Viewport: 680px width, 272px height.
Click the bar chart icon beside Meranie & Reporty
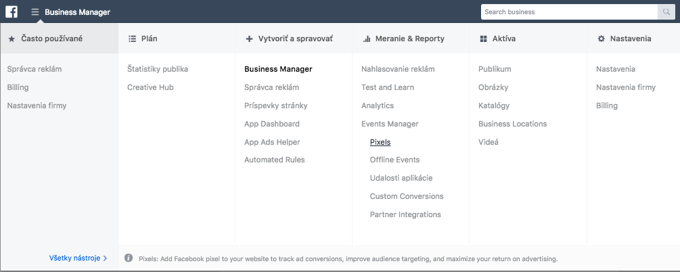(x=367, y=39)
